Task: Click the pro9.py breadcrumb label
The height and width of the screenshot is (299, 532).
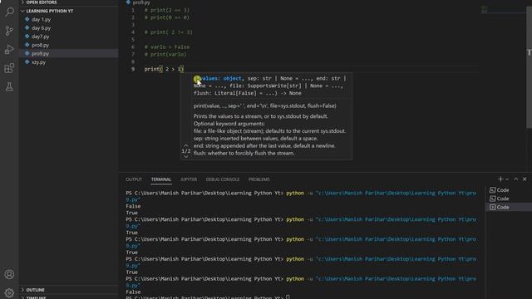Action: (x=141, y=2)
